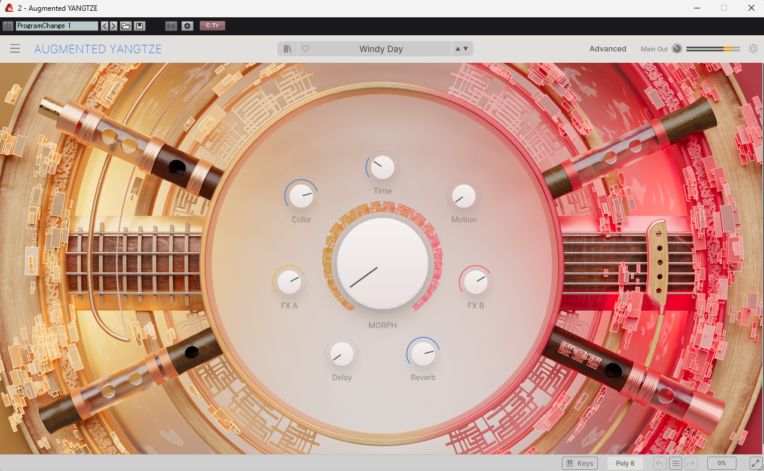Click the Reverb label text
The height and width of the screenshot is (471, 764).
(423, 378)
